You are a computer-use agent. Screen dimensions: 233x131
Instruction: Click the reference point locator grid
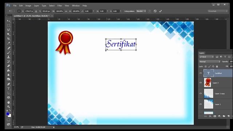[x=19, y=11]
